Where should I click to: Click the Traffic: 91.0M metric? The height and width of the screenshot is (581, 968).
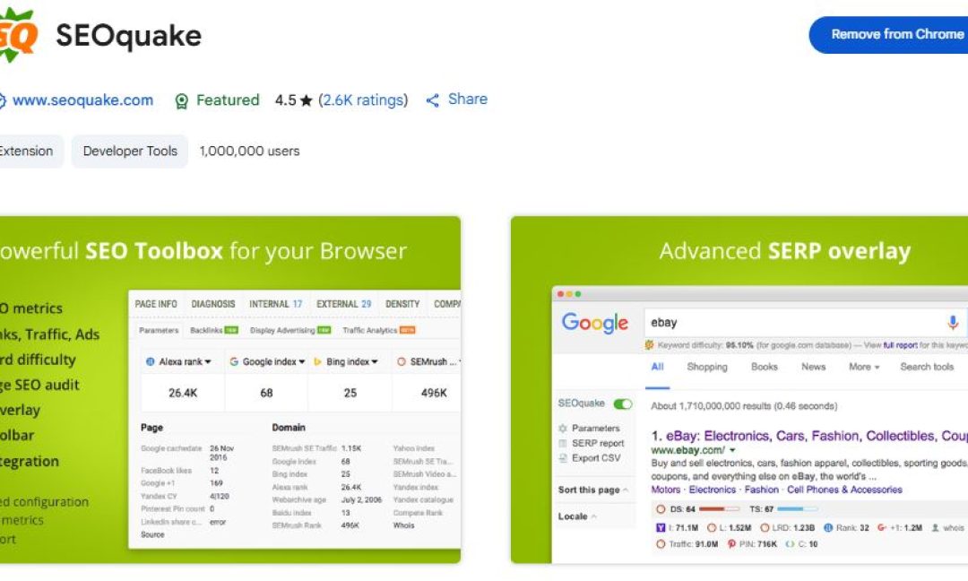tap(687, 544)
